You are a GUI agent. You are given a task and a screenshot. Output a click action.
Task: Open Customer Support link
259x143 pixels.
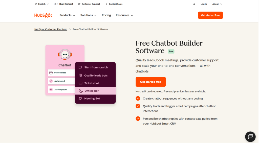[x=91, y=4]
